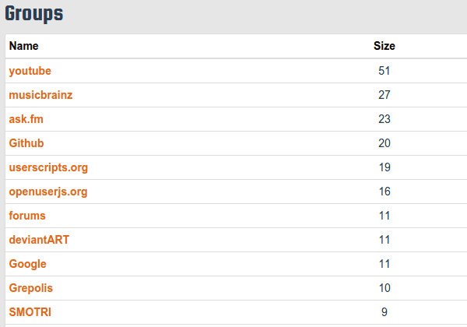This screenshot has height=327, width=467.
Task: Select the ask.fm group link
Action: (x=26, y=119)
